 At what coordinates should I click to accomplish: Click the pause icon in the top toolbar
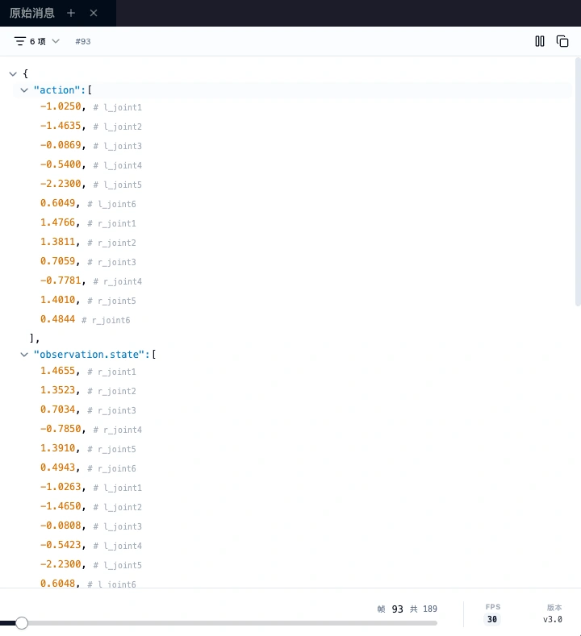540,41
